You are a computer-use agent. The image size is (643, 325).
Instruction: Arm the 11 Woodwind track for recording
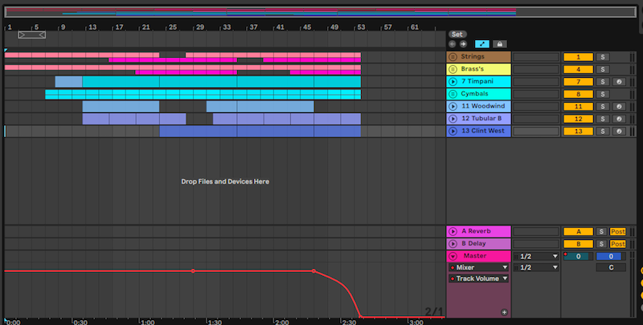click(619, 106)
